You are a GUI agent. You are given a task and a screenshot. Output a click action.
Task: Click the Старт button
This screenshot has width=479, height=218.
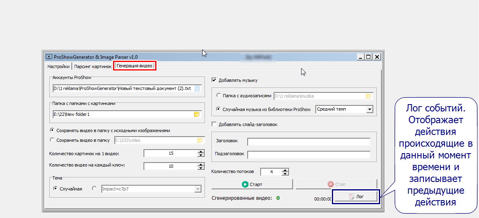pyautogui.click(x=252, y=184)
